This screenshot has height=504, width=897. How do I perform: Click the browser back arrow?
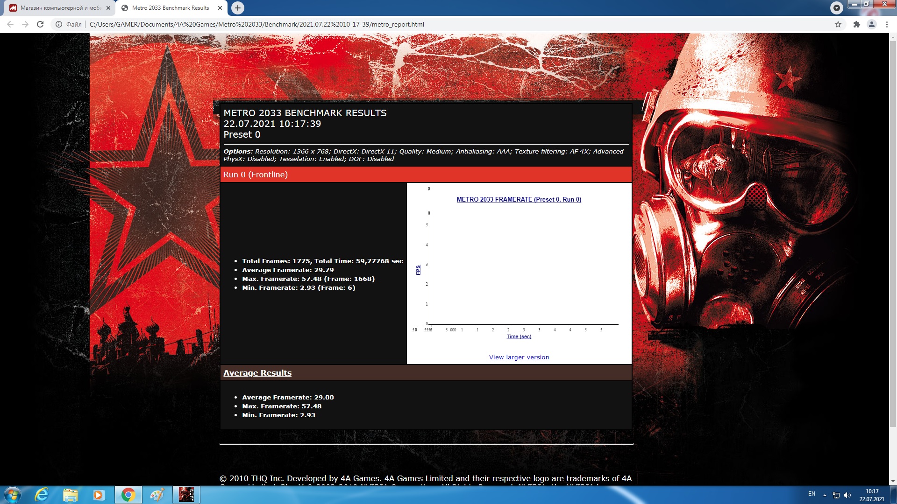10,24
